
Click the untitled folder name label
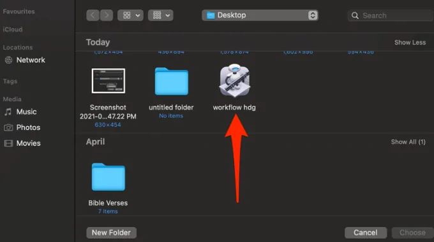point(171,107)
